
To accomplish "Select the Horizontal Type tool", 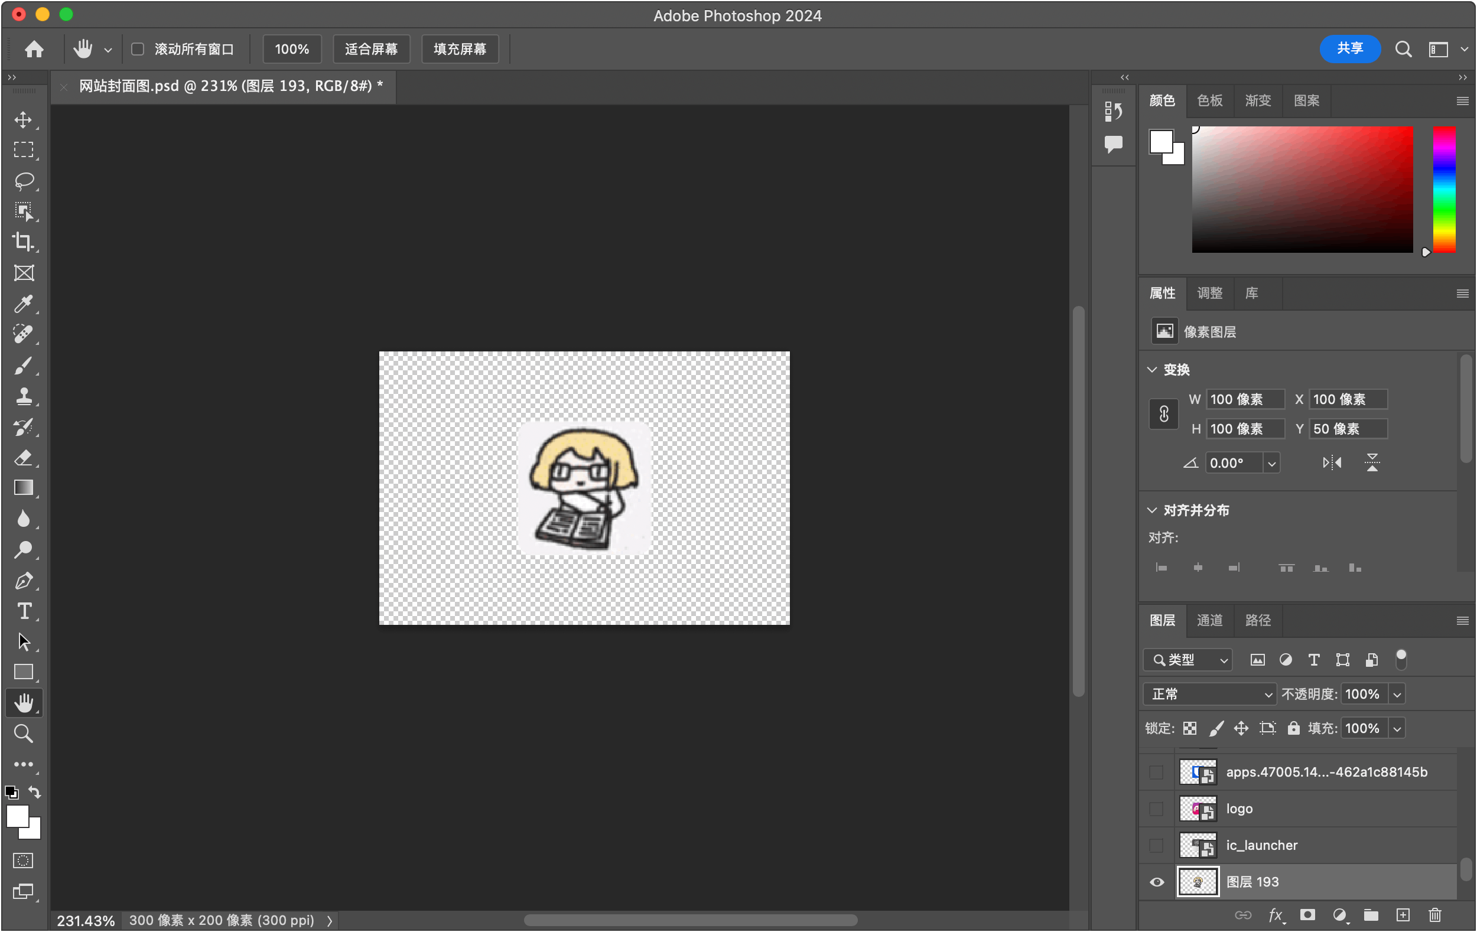I will coord(23,611).
